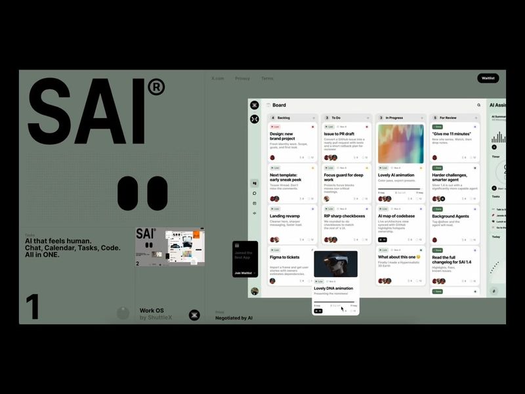Open the Privacy menu item
The image size is (525, 394).
[241, 78]
